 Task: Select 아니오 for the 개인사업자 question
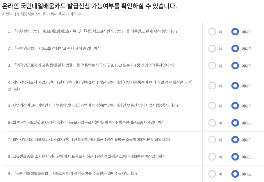pos(235,86)
